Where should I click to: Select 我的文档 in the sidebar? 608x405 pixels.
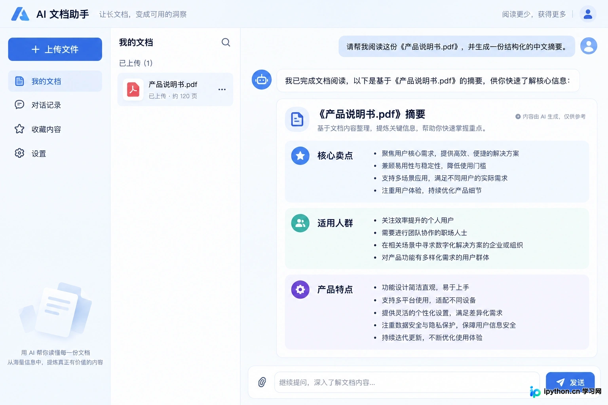pyautogui.click(x=55, y=81)
